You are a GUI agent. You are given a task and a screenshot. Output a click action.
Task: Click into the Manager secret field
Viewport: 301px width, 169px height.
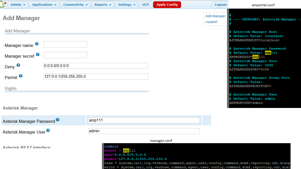tap(65, 55)
